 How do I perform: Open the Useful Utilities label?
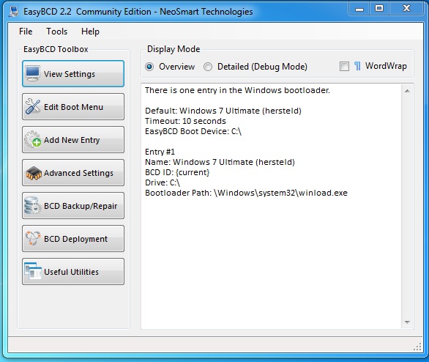71,272
